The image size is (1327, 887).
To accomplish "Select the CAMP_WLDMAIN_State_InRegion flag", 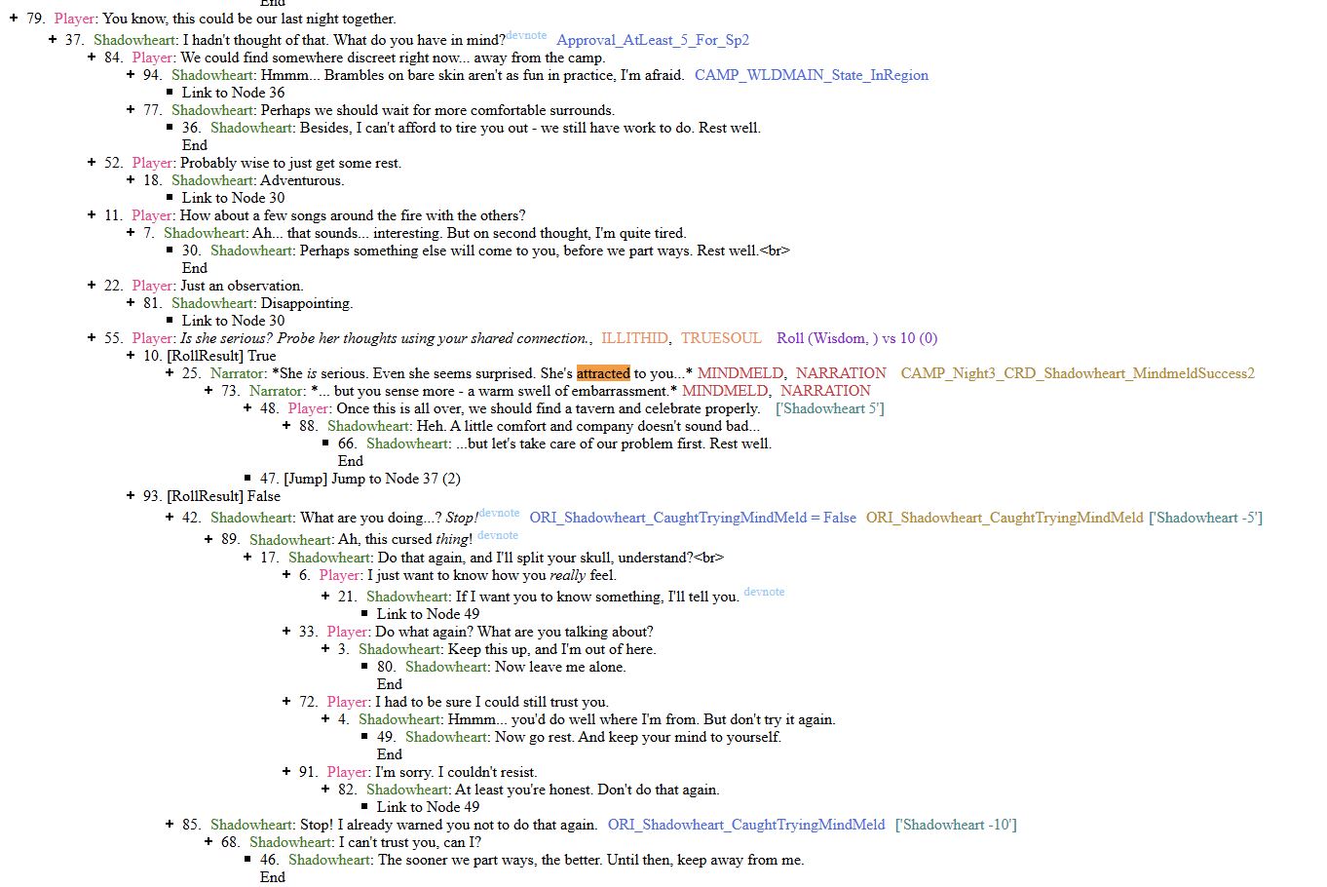I will pyautogui.click(x=812, y=75).
